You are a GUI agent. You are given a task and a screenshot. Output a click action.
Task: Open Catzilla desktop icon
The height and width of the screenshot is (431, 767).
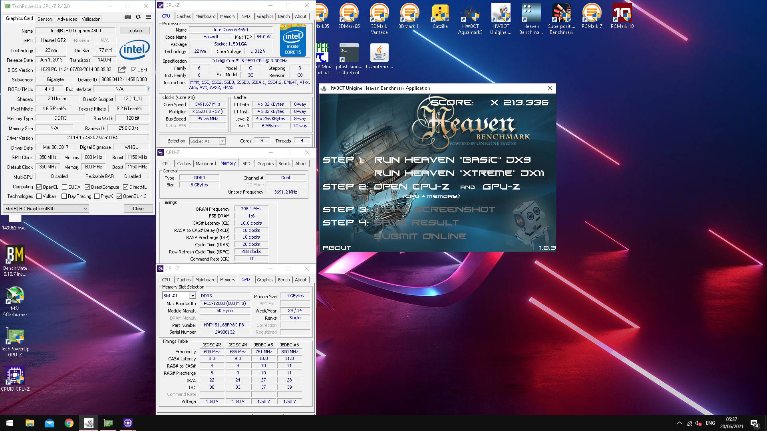440,16
